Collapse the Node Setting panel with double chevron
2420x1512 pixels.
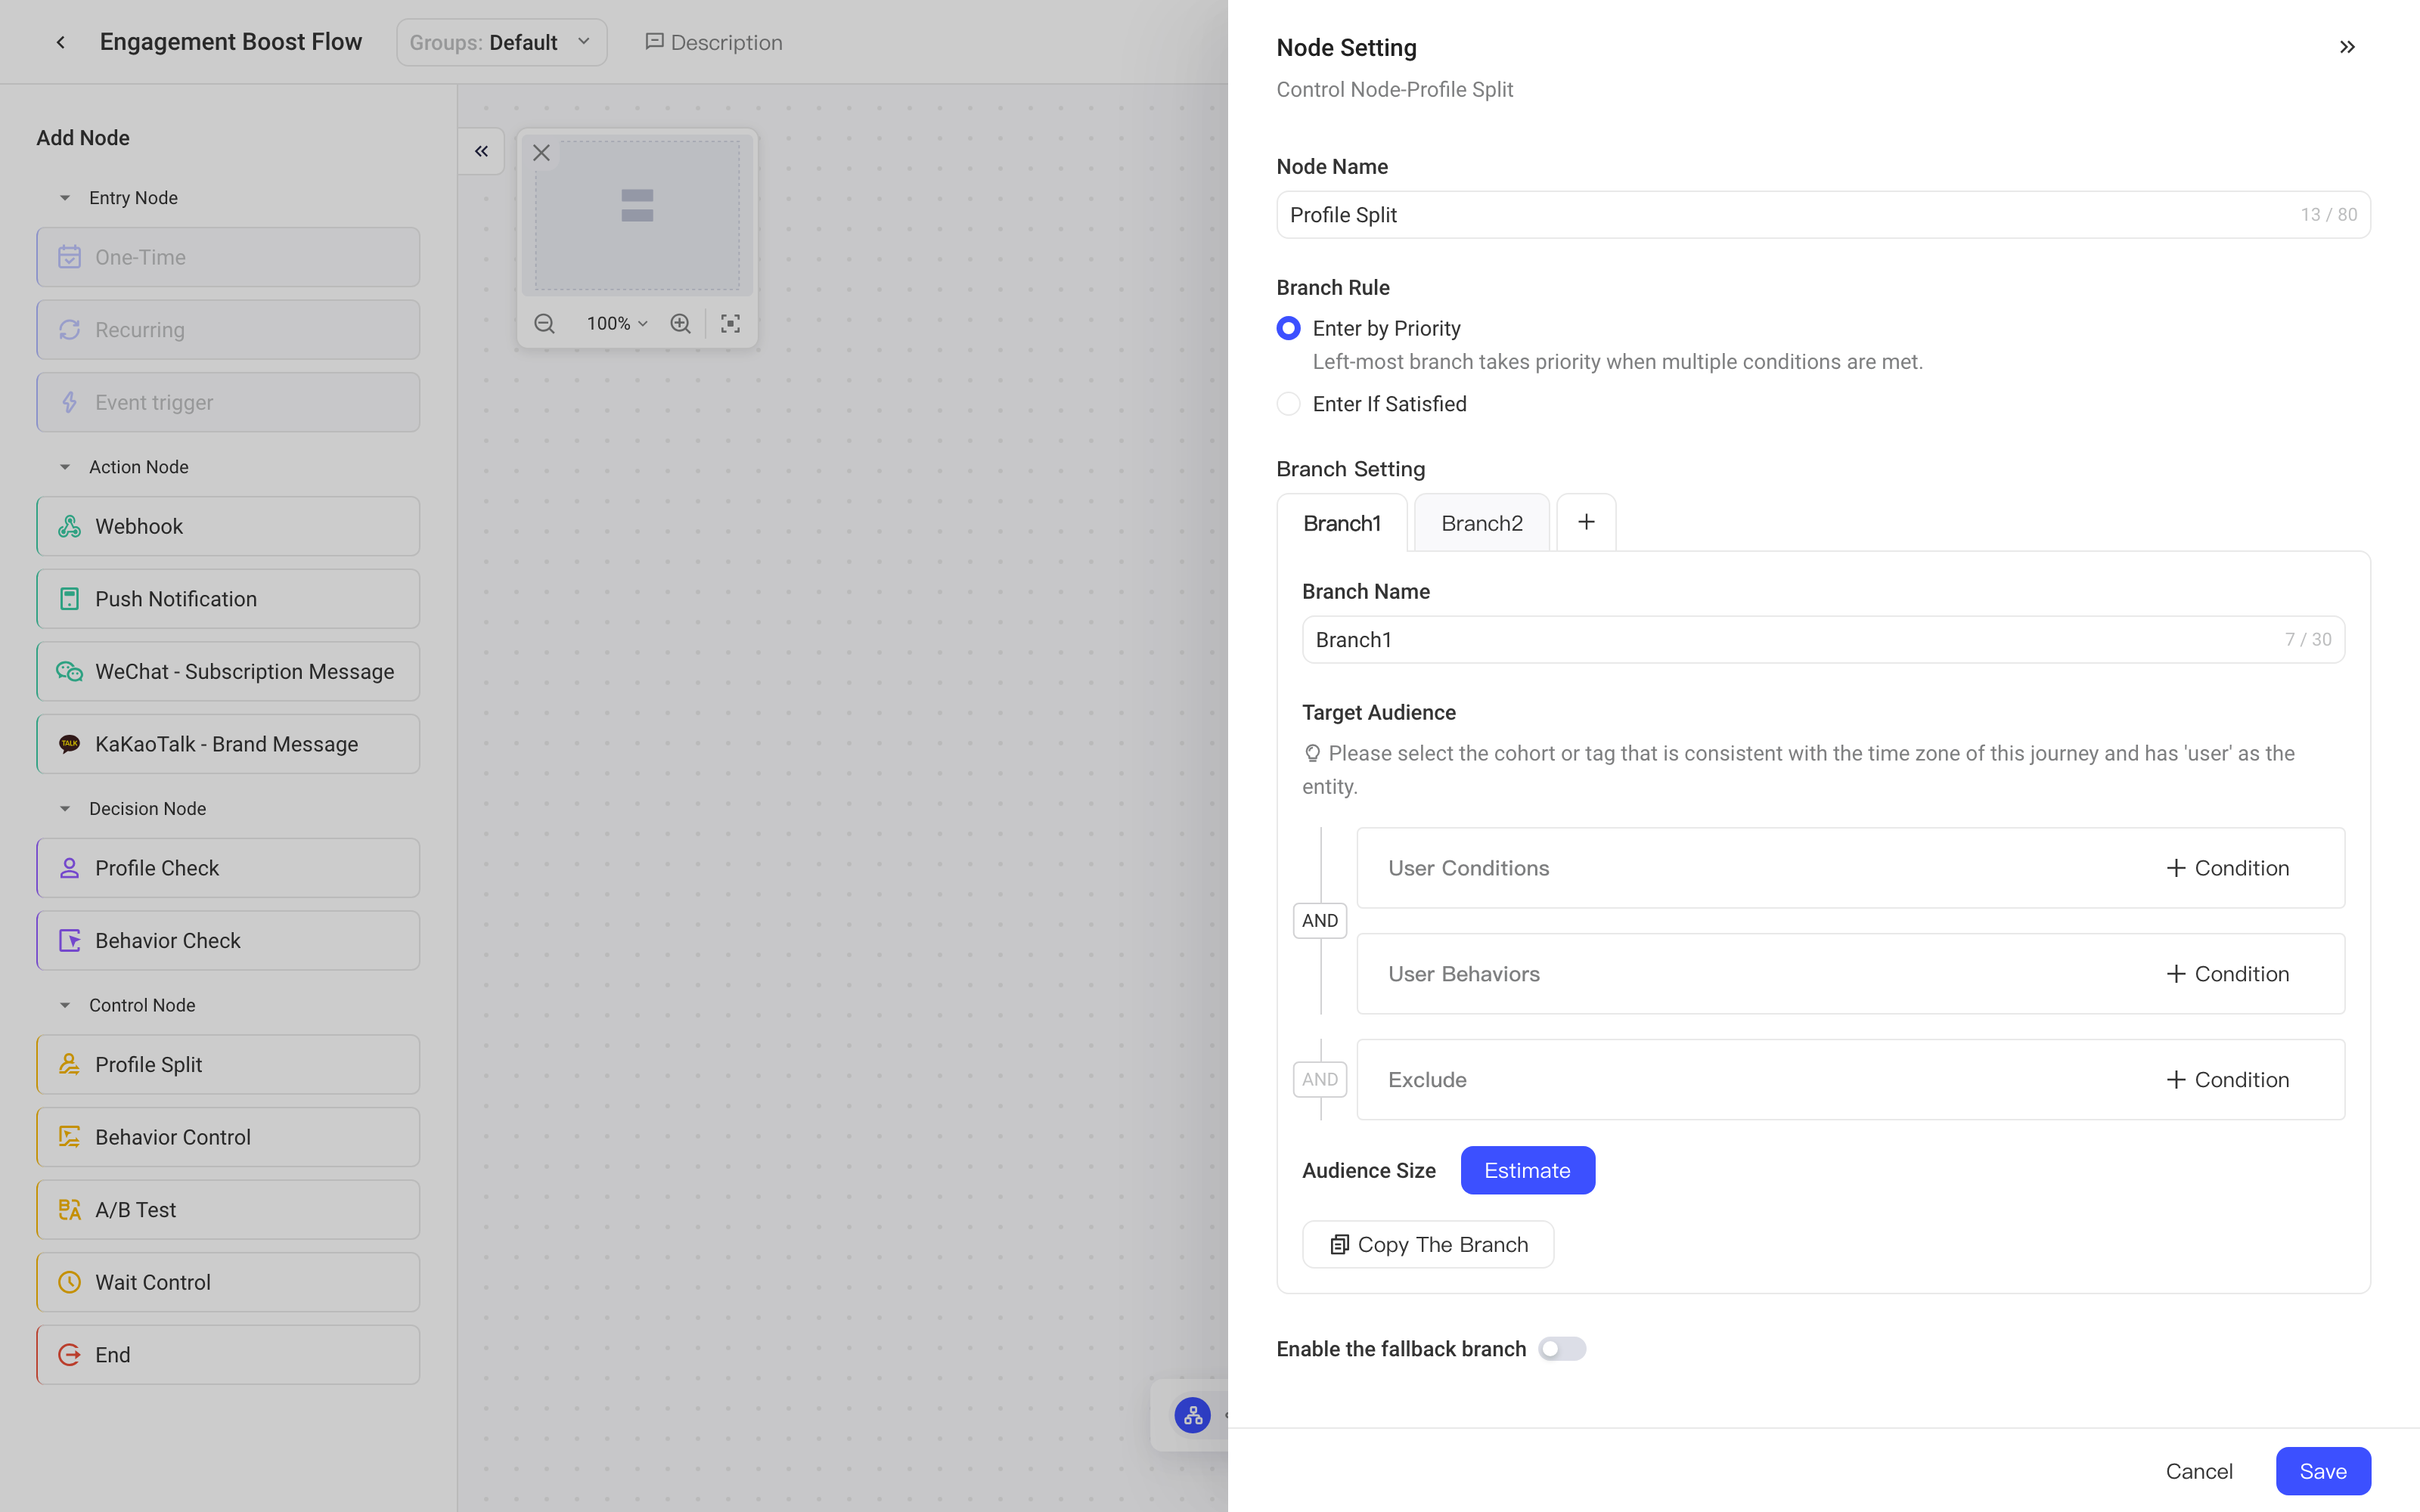[2347, 47]
